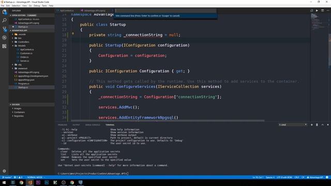Image resolution: width=331 pixels, height=186 pixels.
Task: Open the Windows Start button
Action: pyautogui.click(x=4, y=182)
